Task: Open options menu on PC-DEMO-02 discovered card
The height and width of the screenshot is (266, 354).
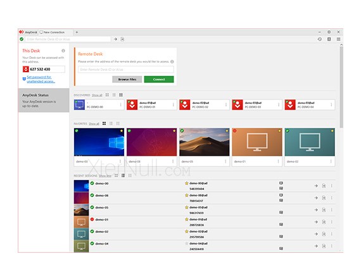Action: click(x=226, y=104)
